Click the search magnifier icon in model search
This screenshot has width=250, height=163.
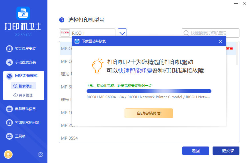(x=186, y=33)
